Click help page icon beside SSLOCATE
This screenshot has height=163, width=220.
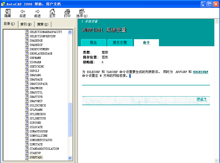(x=27, y=127)
